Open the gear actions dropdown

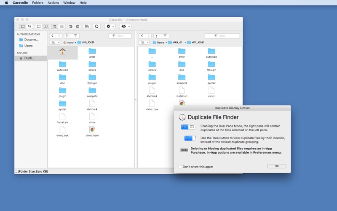(x=110, y=27)
